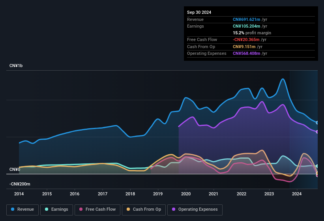Click the CN¥105.204m earnings value

(246, 26)
